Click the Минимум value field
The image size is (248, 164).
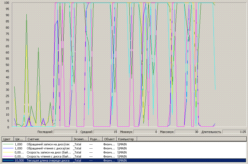click(x=146, y=132)
